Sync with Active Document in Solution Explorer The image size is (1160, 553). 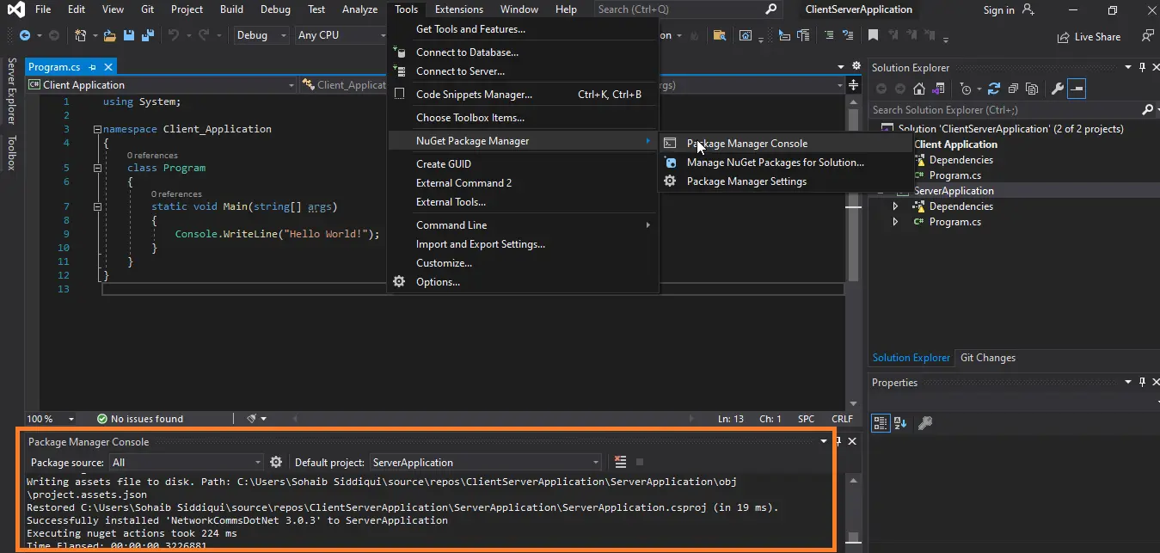994,89
